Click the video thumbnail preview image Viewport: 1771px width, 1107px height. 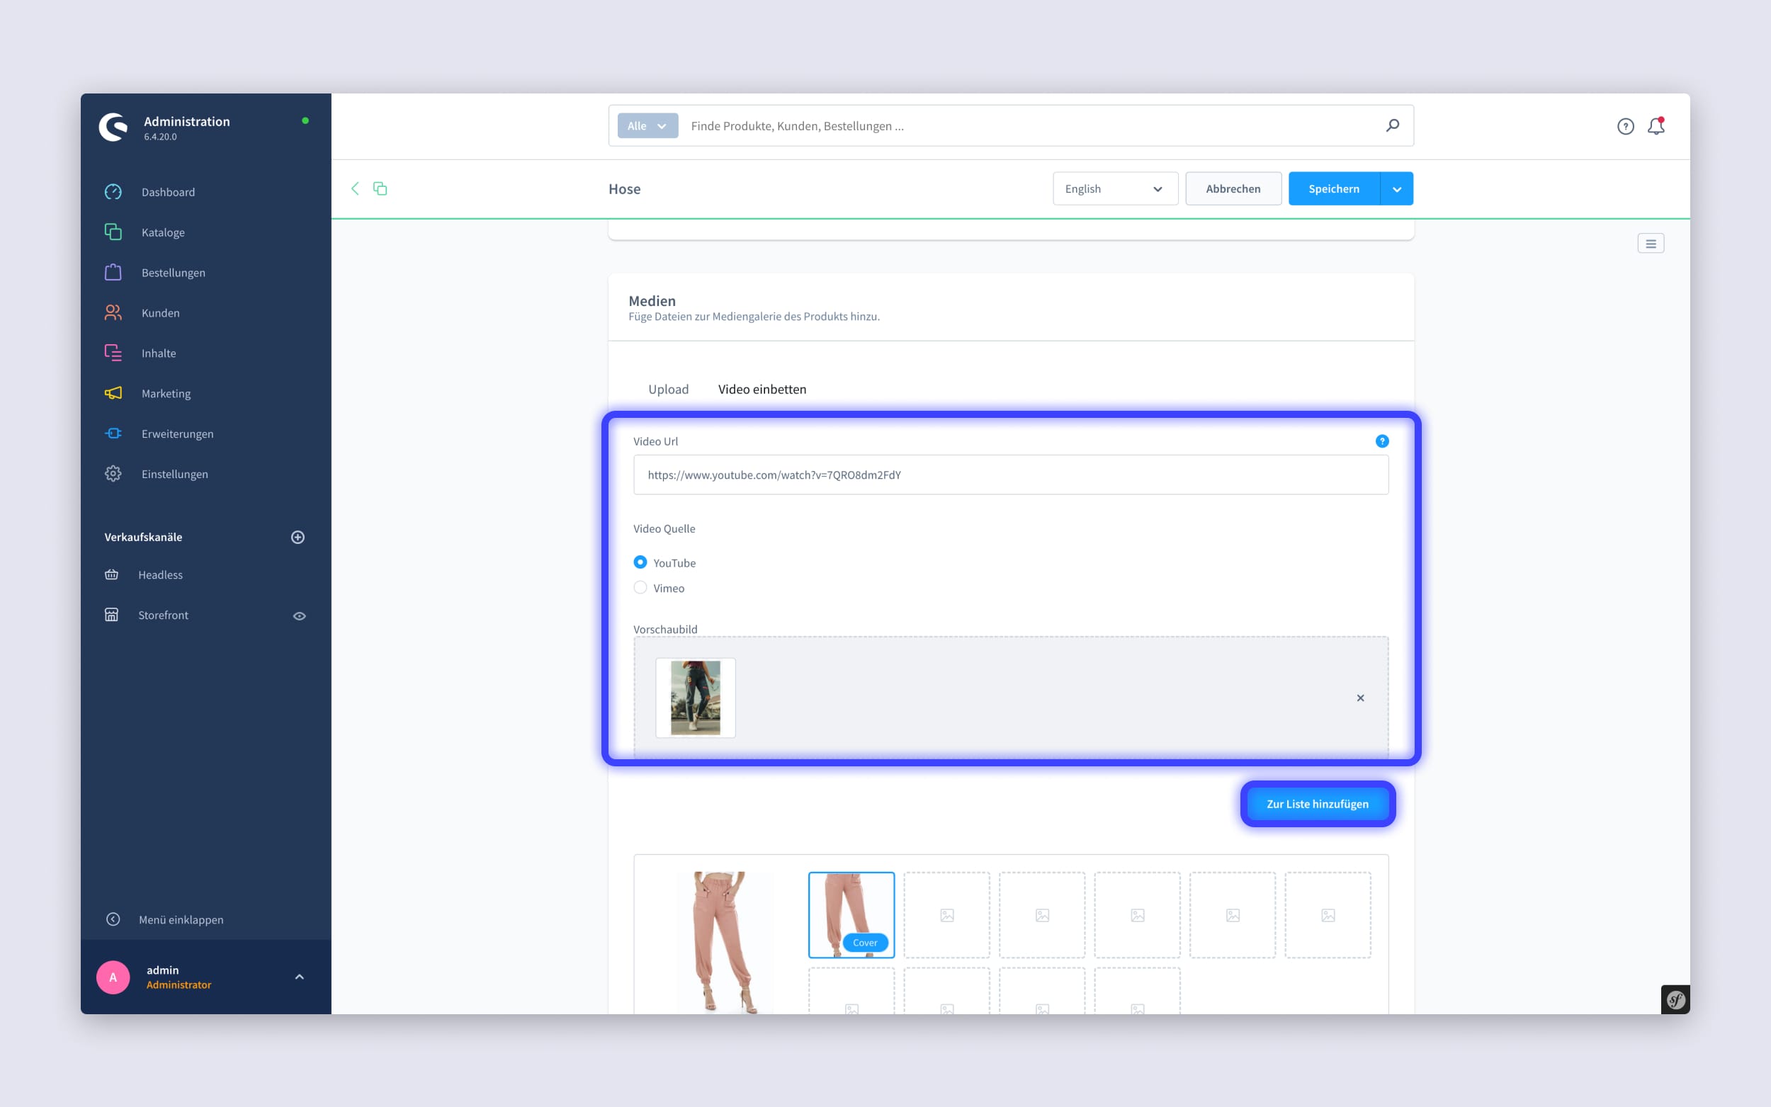[695, 695]
